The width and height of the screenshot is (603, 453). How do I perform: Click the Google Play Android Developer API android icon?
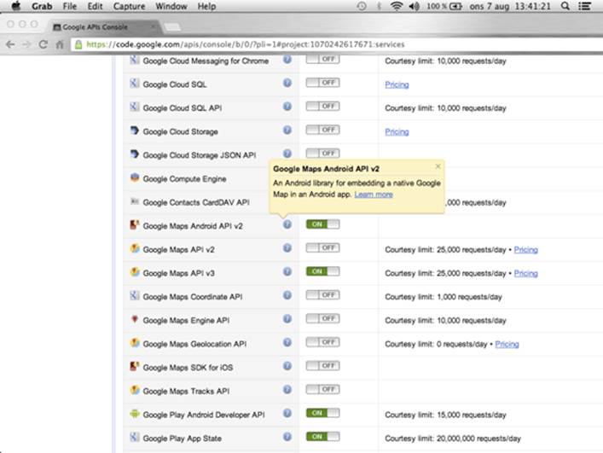pos(135,414)
